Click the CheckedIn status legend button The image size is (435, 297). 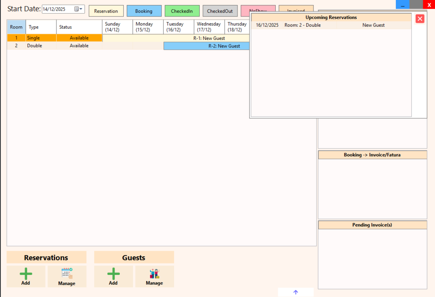pos(182,11)
